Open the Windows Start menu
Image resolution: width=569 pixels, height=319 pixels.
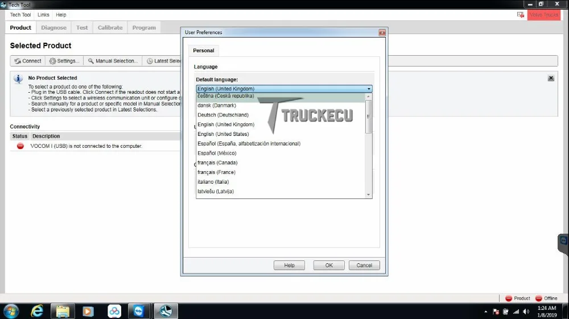[11, 311]
